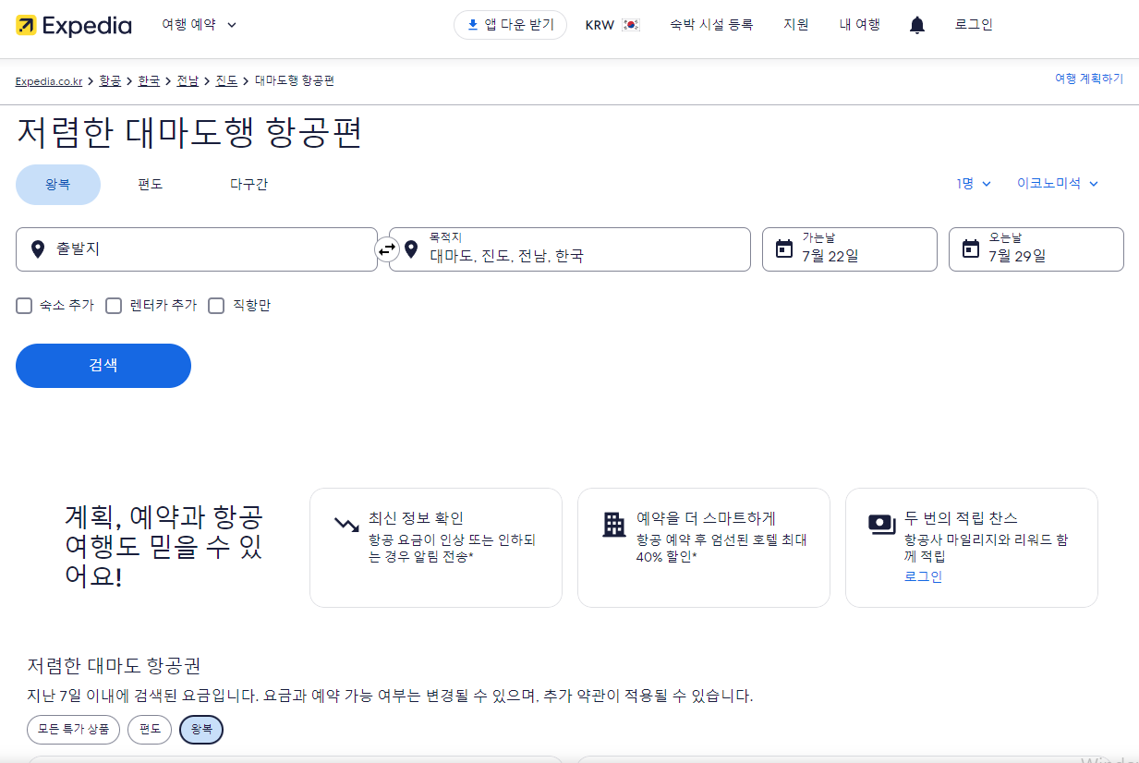The width and height of the screenshot is (1139, 763).
Task: Click the Korean flag icon
Action: coord(631,25)
